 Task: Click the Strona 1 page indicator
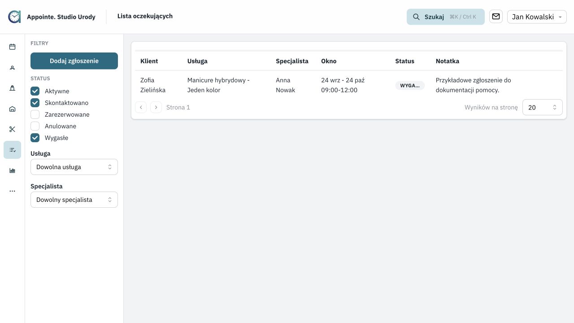[178, 107]
